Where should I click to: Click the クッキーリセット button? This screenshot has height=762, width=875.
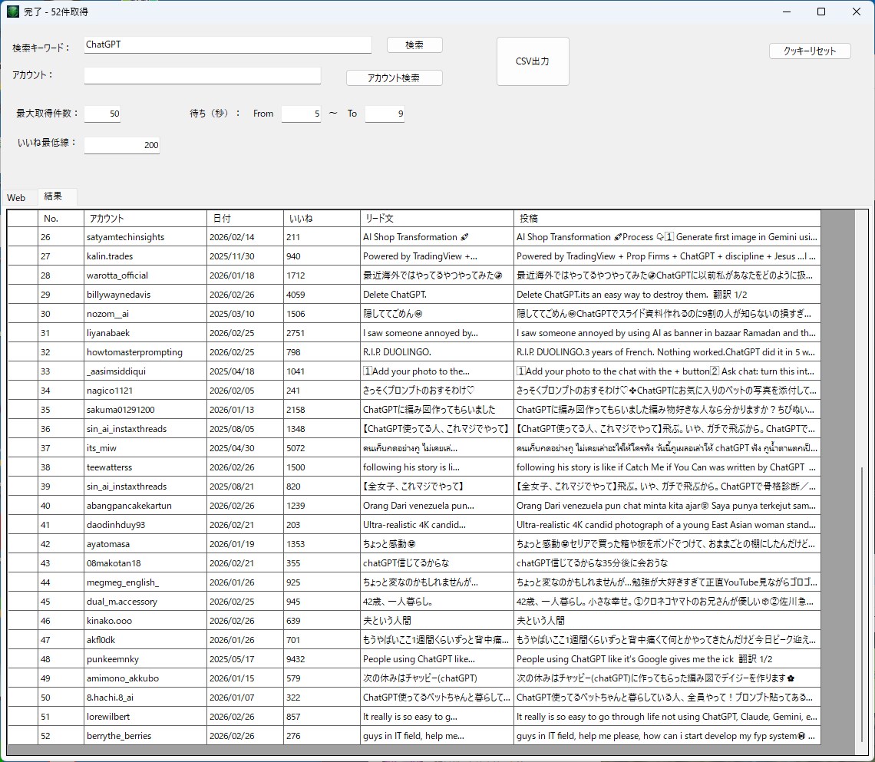click(x=809, y=51)
